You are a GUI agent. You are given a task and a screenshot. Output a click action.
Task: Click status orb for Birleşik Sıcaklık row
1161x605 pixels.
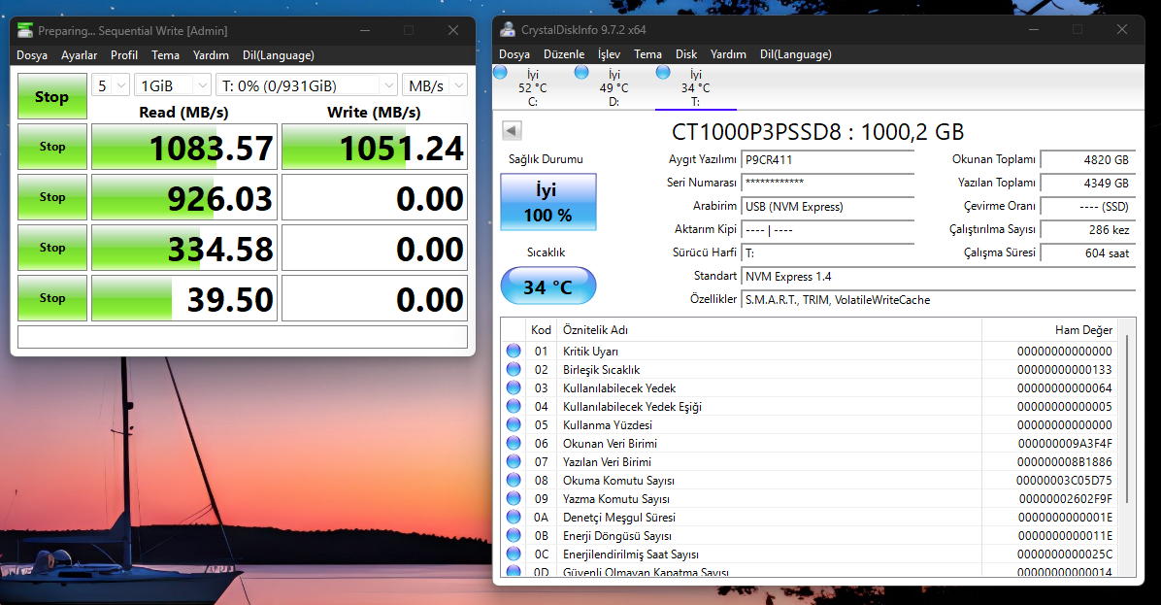coord(514,369)
